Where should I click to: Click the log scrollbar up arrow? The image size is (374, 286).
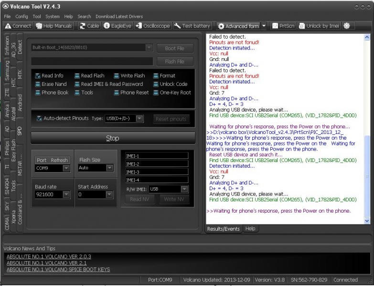click(367, 37)
